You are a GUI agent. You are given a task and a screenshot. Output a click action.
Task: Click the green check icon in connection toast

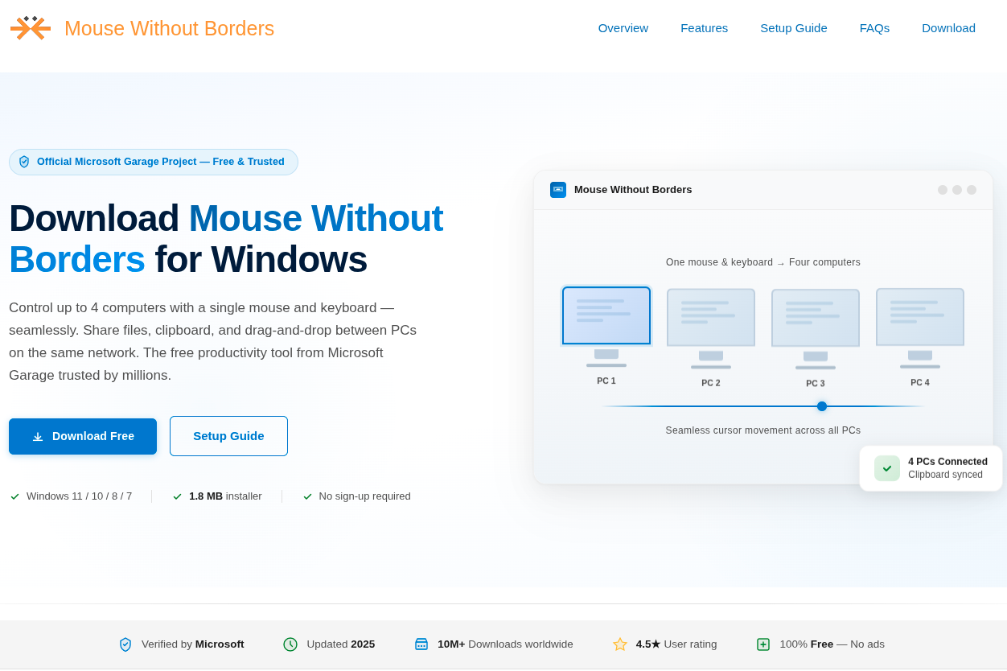tap(887, 468)
